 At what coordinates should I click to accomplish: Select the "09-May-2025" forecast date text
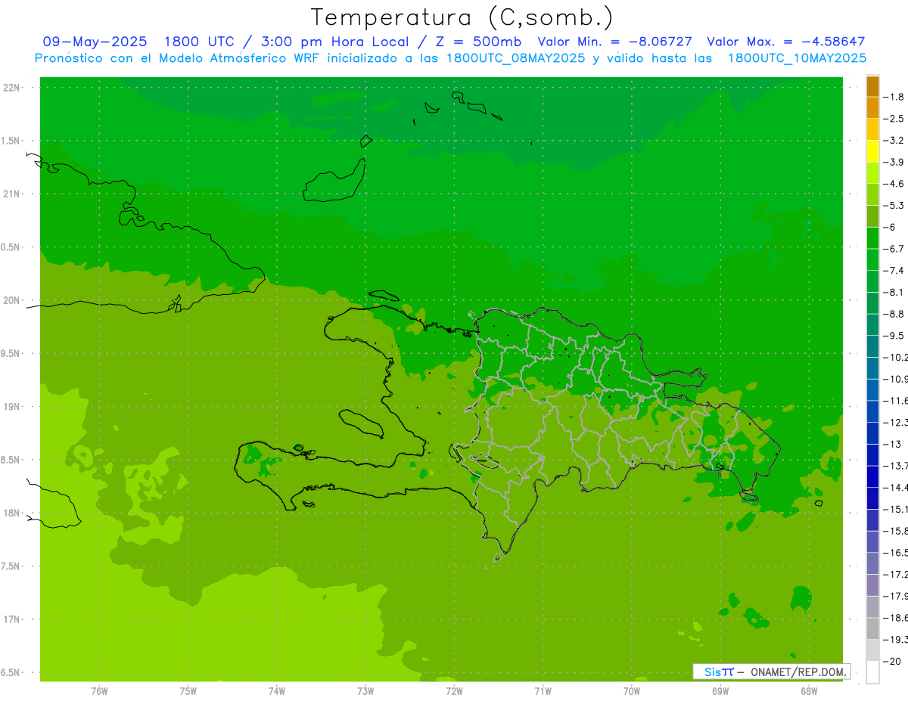point(95,42)
